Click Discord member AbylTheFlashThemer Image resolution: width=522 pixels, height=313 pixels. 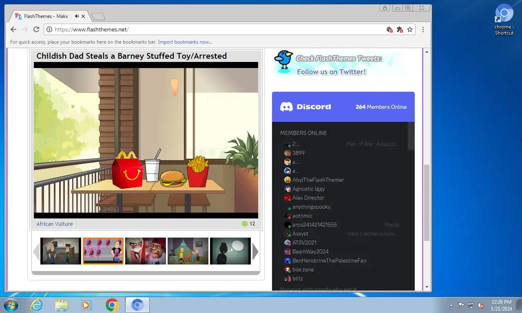318,180
